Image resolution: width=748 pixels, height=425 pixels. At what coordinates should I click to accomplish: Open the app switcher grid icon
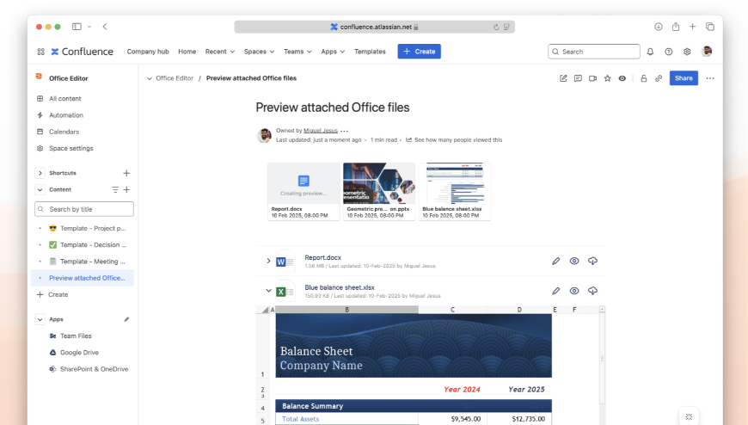[x=41, y=52]
